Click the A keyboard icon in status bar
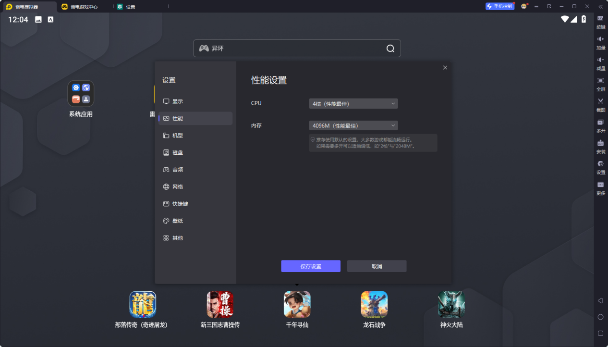 click(x=50, y=20)
